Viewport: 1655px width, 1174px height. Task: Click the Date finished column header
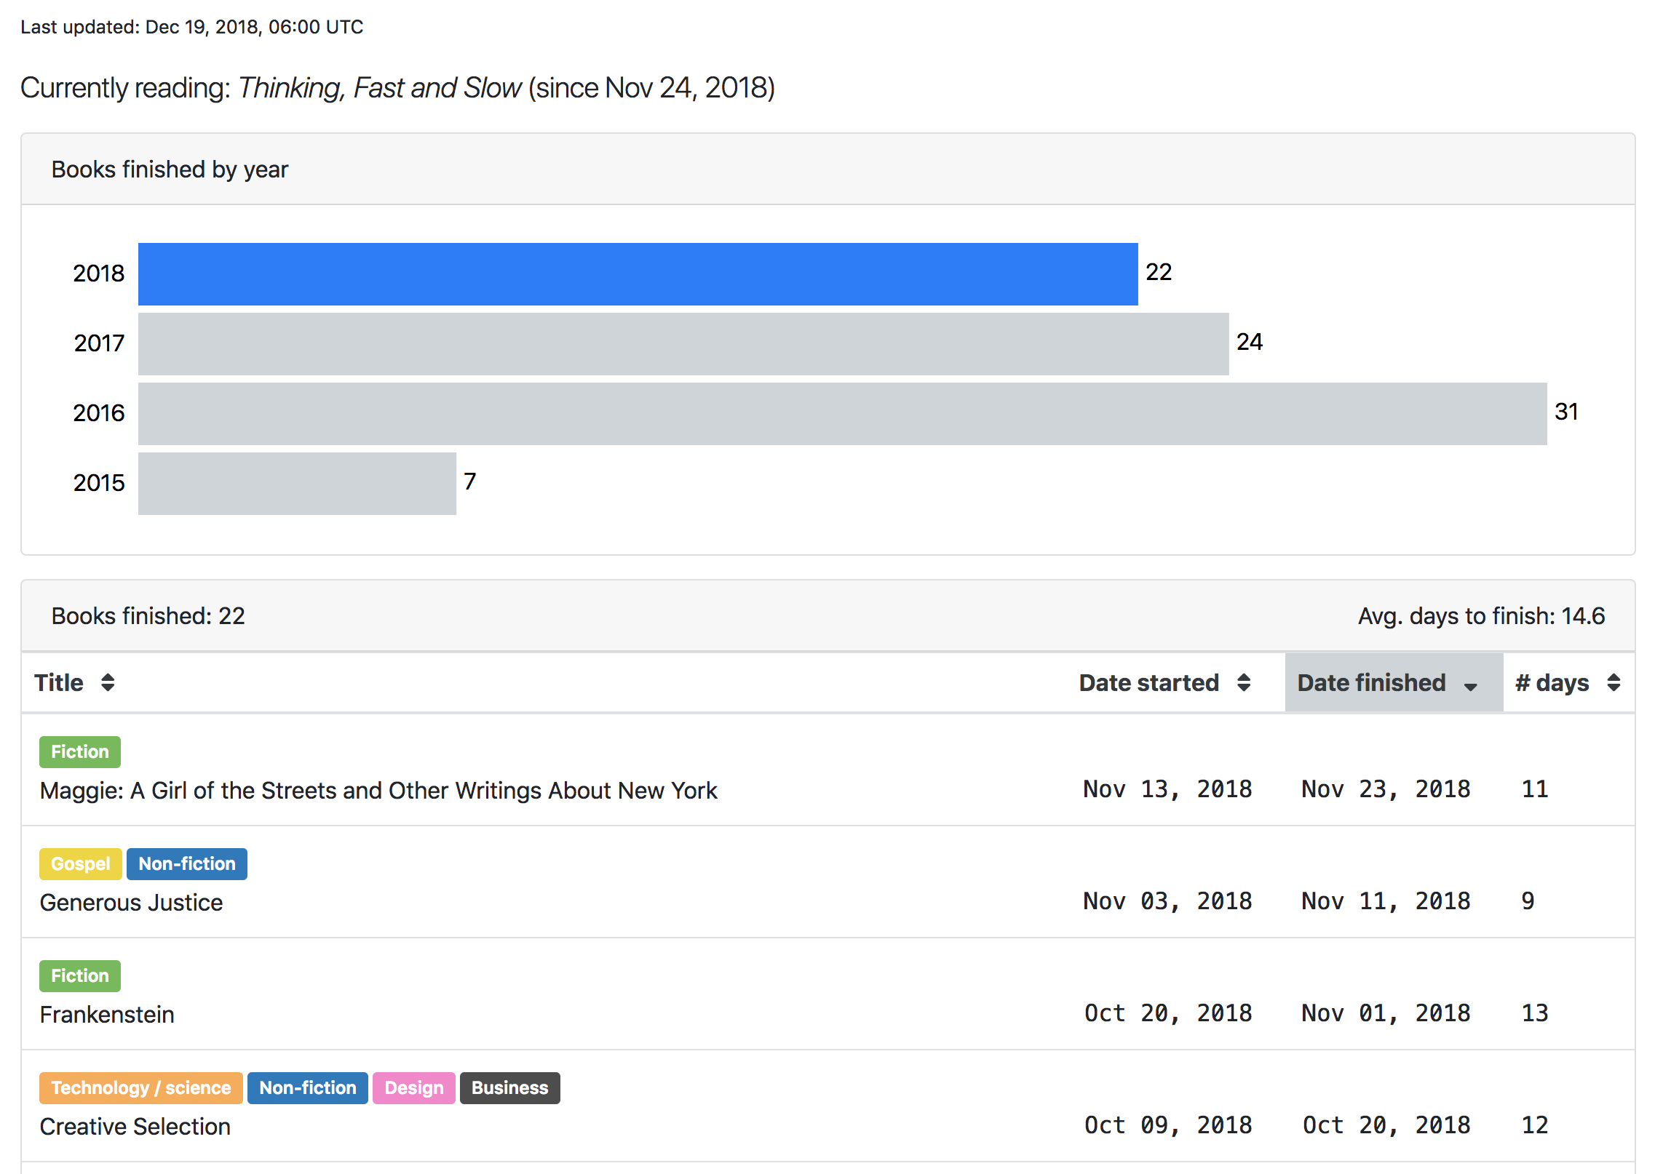1371,682
